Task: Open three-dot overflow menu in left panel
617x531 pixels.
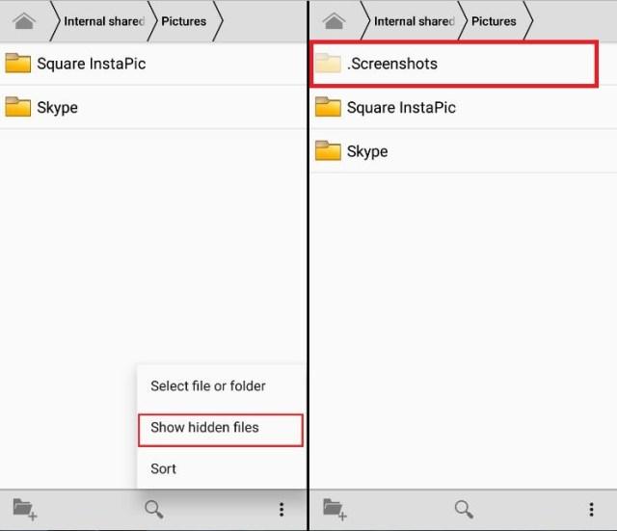Action: (282, 510)
